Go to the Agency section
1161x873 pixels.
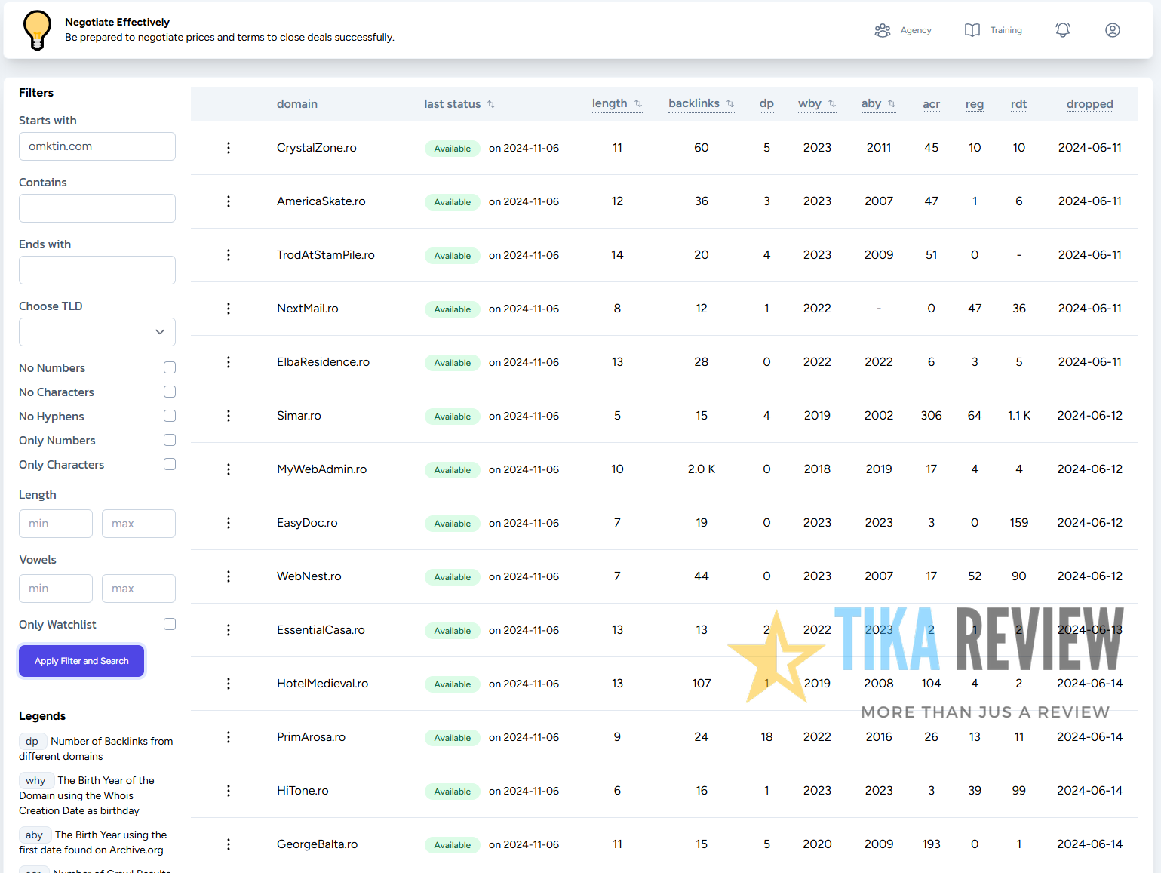(916, 30)
